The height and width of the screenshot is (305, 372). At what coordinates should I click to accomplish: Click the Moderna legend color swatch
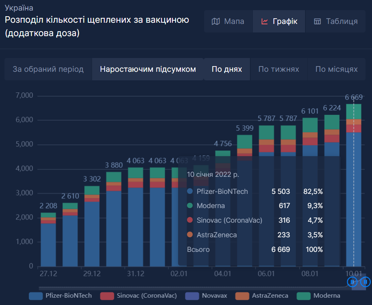point(303,296)
